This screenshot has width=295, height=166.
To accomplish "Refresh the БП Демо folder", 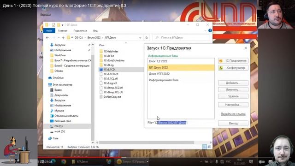I will point(147,38).
